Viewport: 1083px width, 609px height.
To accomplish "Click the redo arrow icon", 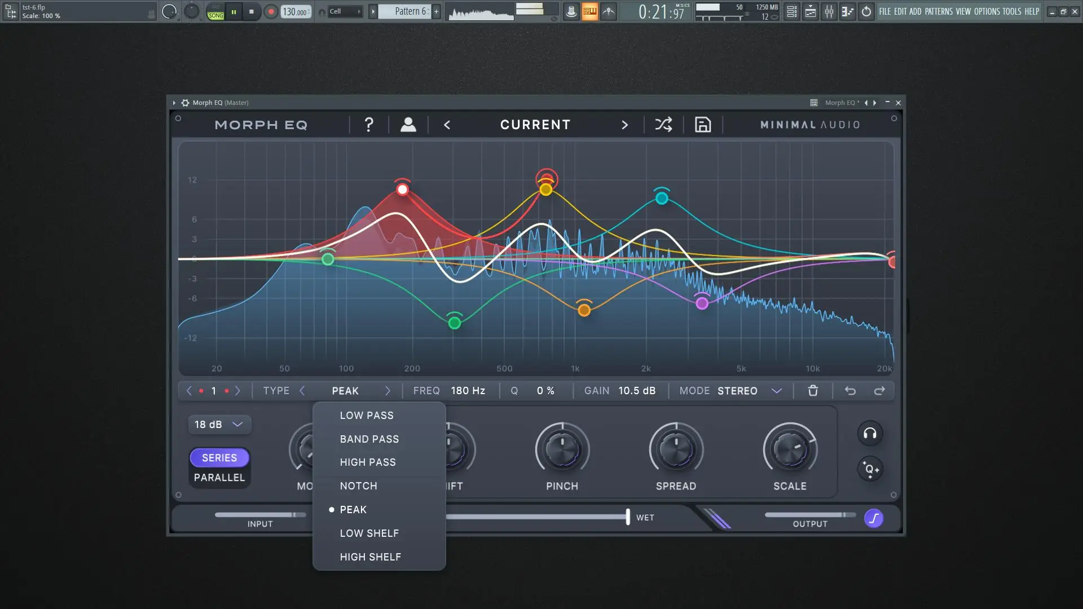I will (x=879, y=391).
